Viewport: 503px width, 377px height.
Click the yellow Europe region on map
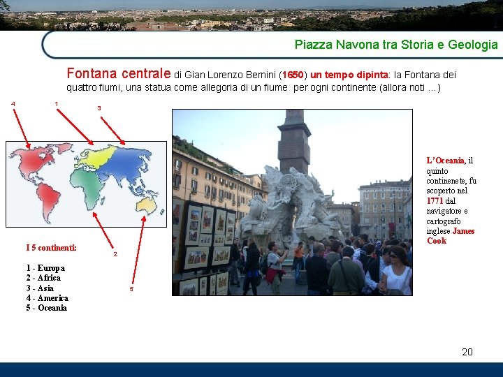tap(96, 157)
